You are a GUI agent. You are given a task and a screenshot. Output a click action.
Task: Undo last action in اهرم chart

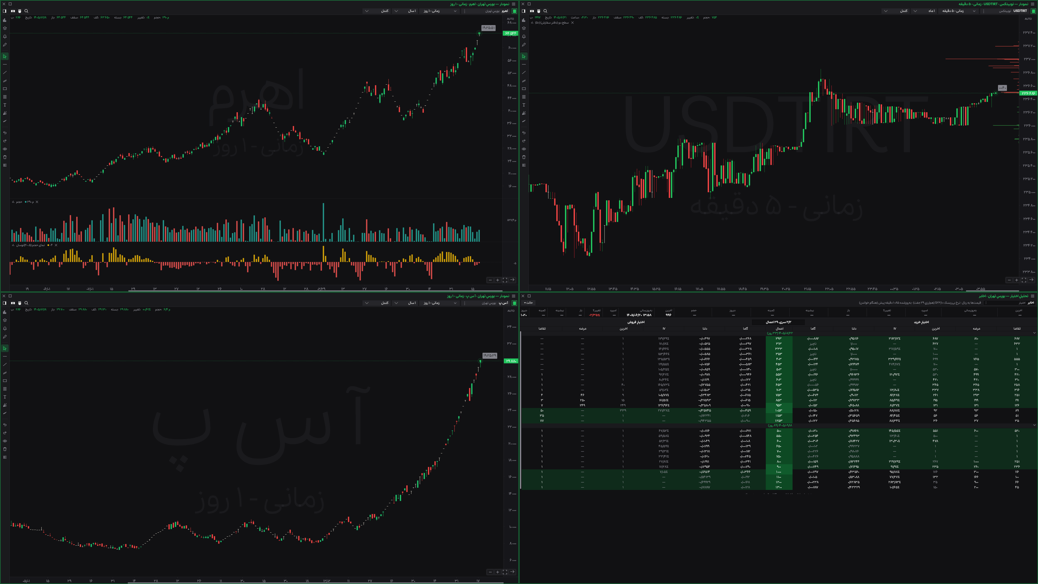(x=5, y=132)
